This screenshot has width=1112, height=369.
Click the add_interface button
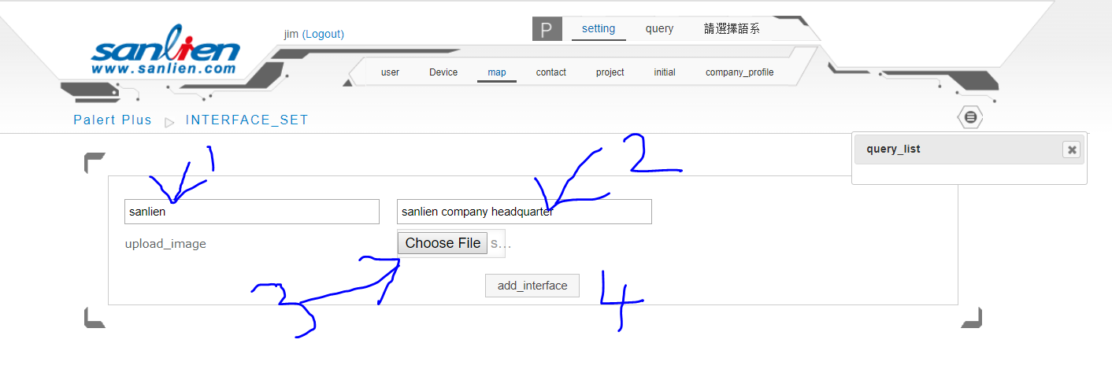pos(532,286)
